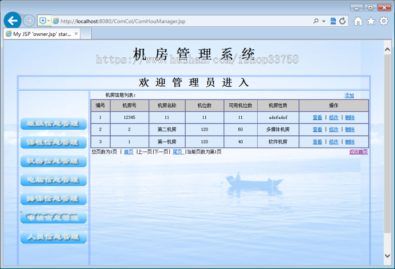This screenshot has width=395, height=269.
Task: Open the 班级信息管理 sidebar menu
Action: 53,123
